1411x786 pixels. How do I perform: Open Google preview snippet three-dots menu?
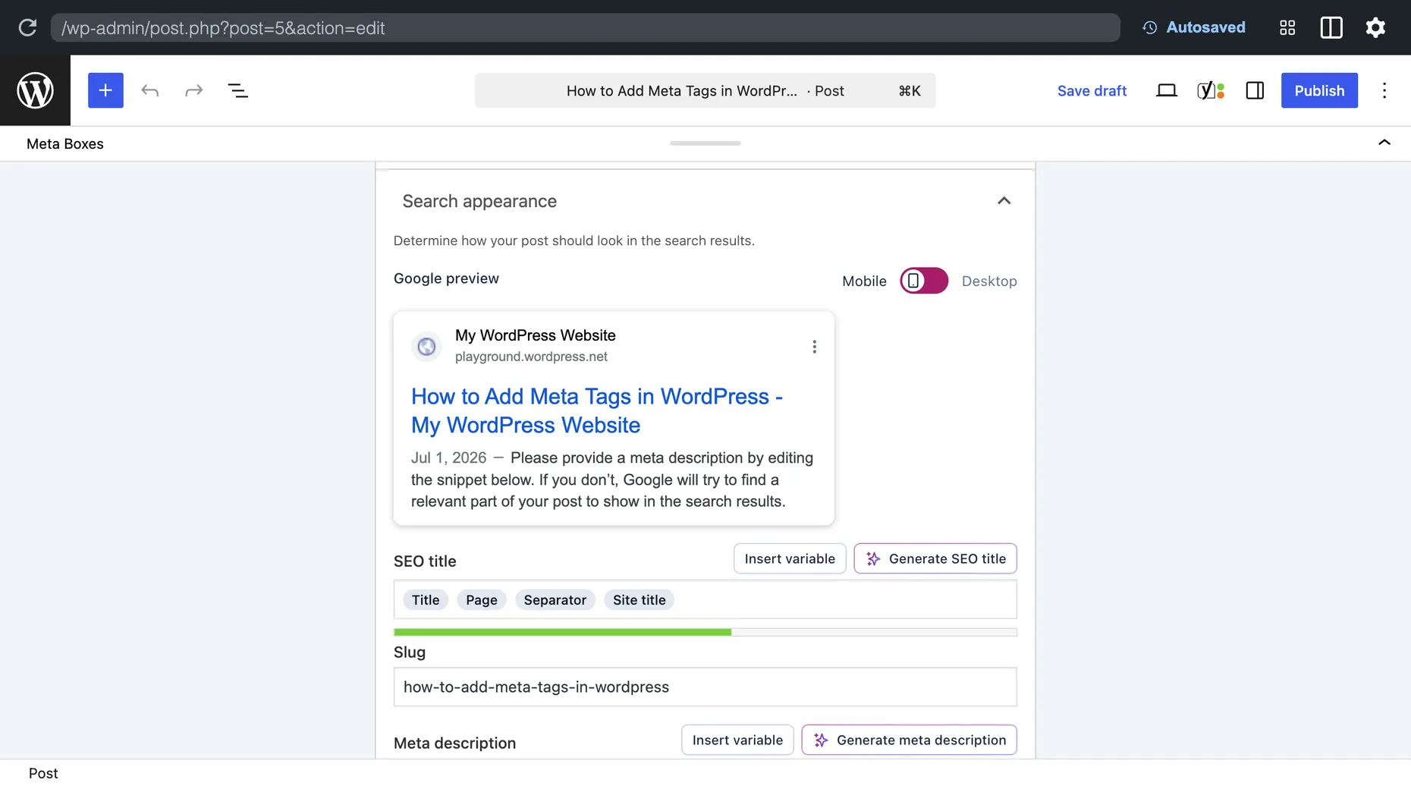[x=814, y=347]
